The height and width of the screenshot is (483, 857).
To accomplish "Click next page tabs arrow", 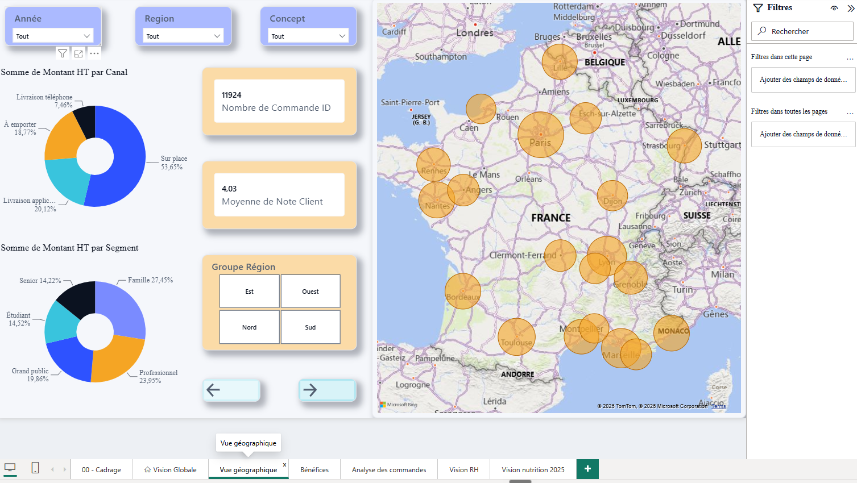I will 65,469.
